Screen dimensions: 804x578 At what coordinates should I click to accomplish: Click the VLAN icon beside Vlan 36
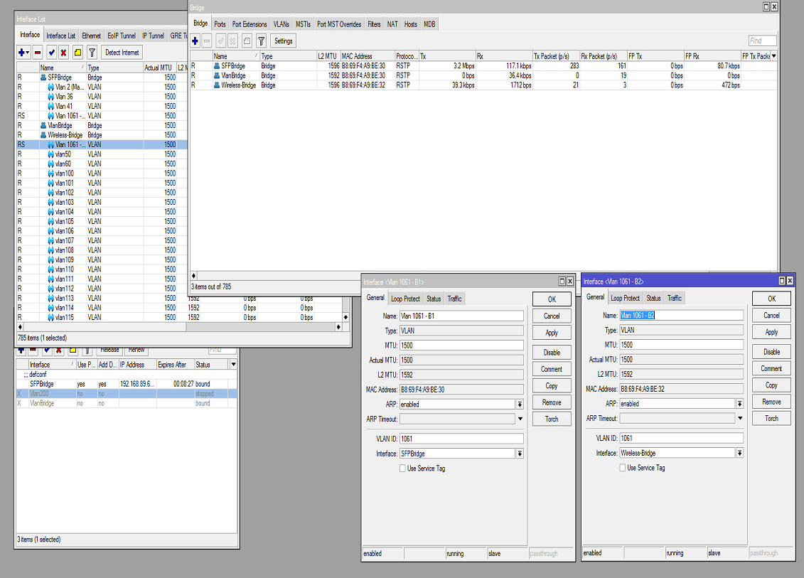coord(50,97)
